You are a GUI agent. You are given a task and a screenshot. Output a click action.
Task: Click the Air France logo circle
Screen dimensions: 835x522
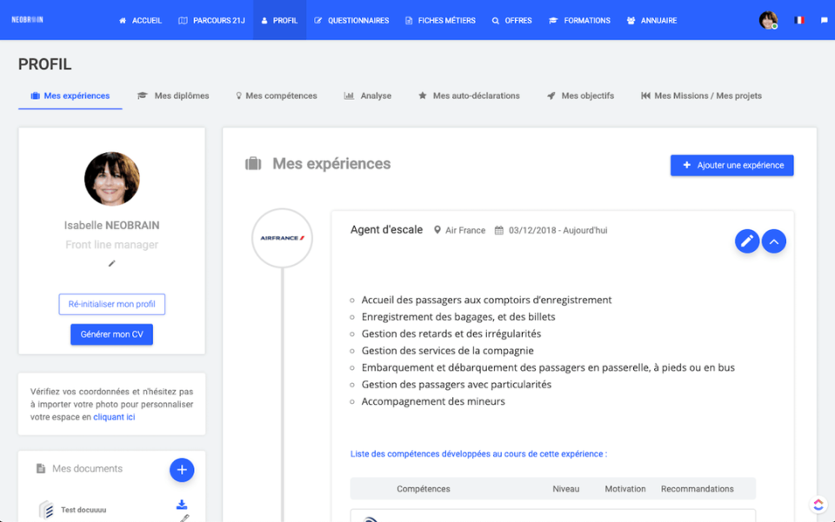pyautogui.click(x=282, y=238)
